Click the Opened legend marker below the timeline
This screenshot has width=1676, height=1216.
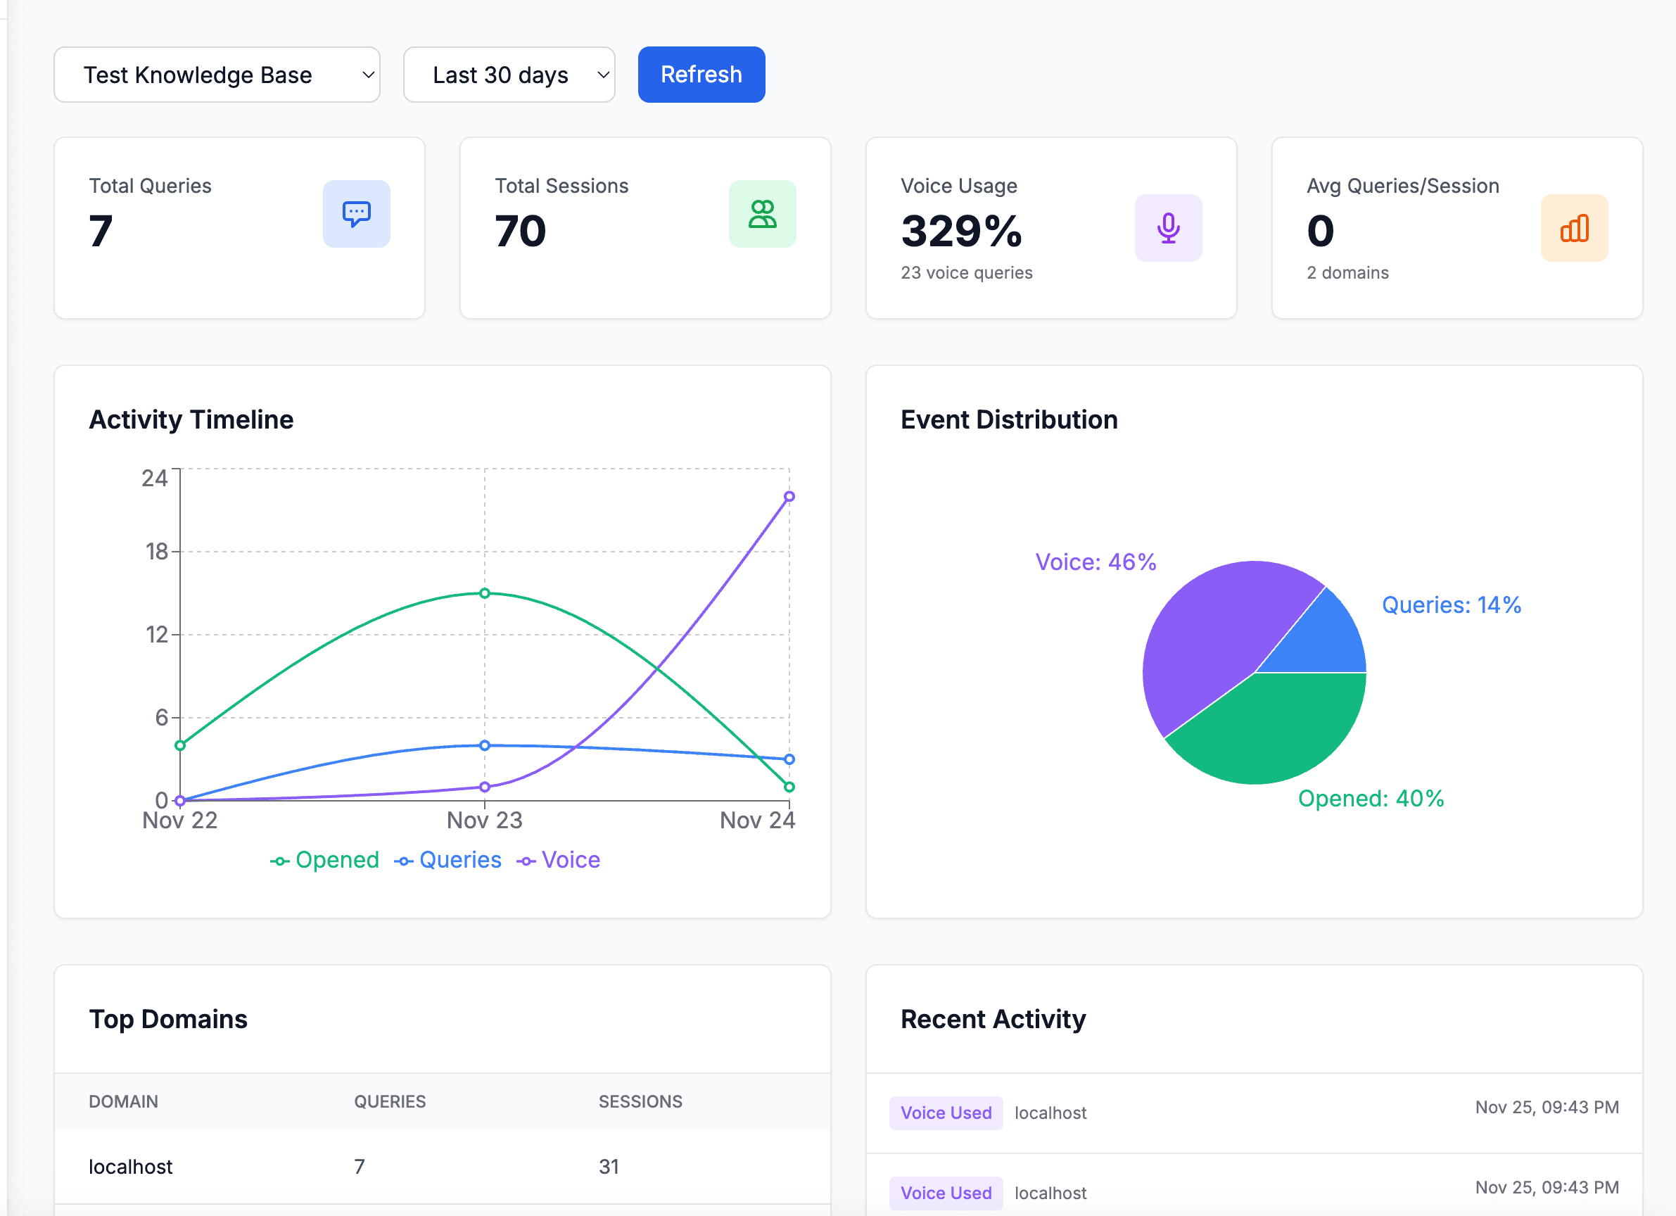tap(279, 860)
